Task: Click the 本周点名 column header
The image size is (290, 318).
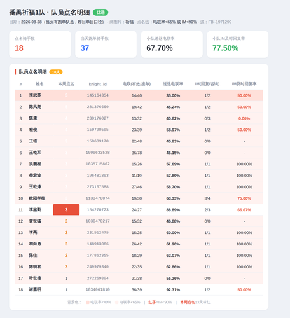Action: tap(66, 84)
